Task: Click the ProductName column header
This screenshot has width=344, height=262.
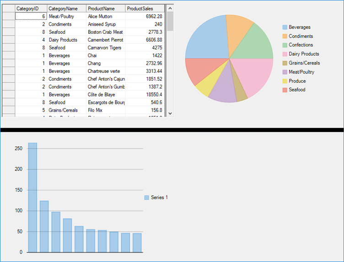Action: 105,9
